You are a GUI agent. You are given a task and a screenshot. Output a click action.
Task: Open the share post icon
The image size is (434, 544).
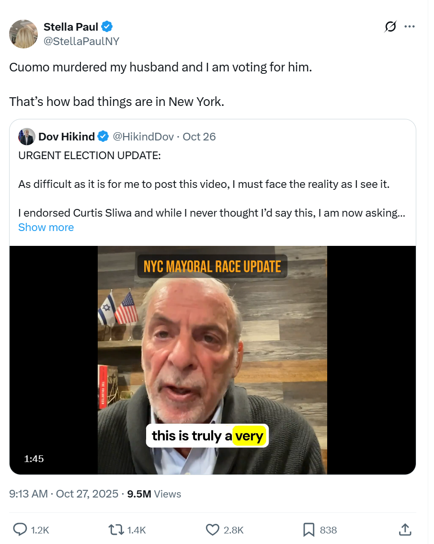[405, 529]
